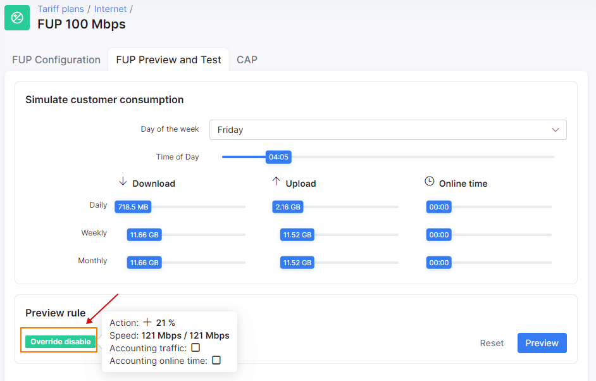
Task: Click the blue Preview button
Action: 542,343
